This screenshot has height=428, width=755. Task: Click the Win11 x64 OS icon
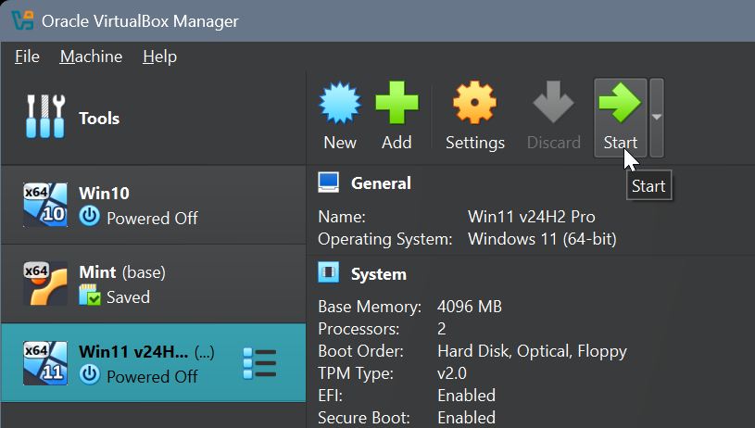click(45, 363)
